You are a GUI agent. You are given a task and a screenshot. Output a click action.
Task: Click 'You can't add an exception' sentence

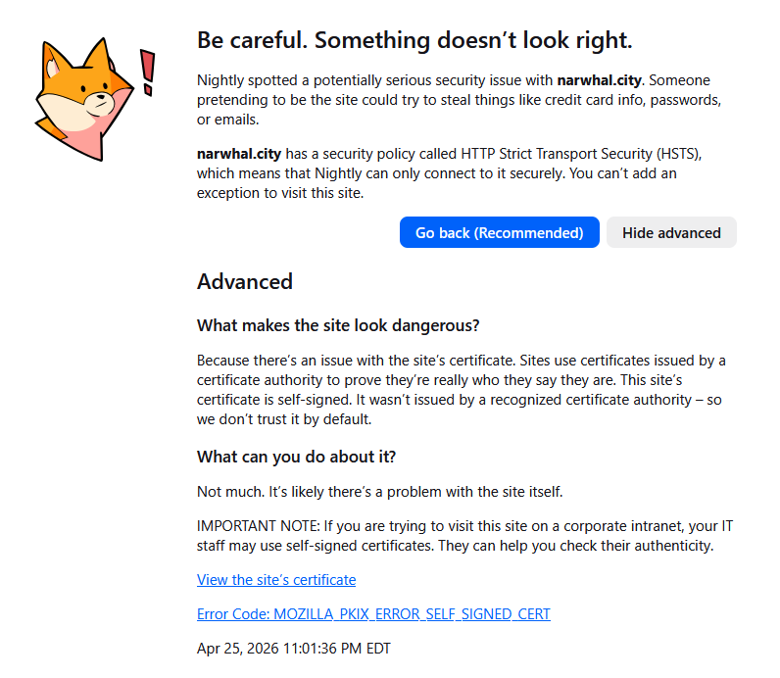pyautogui.click(x=437, y=183)
